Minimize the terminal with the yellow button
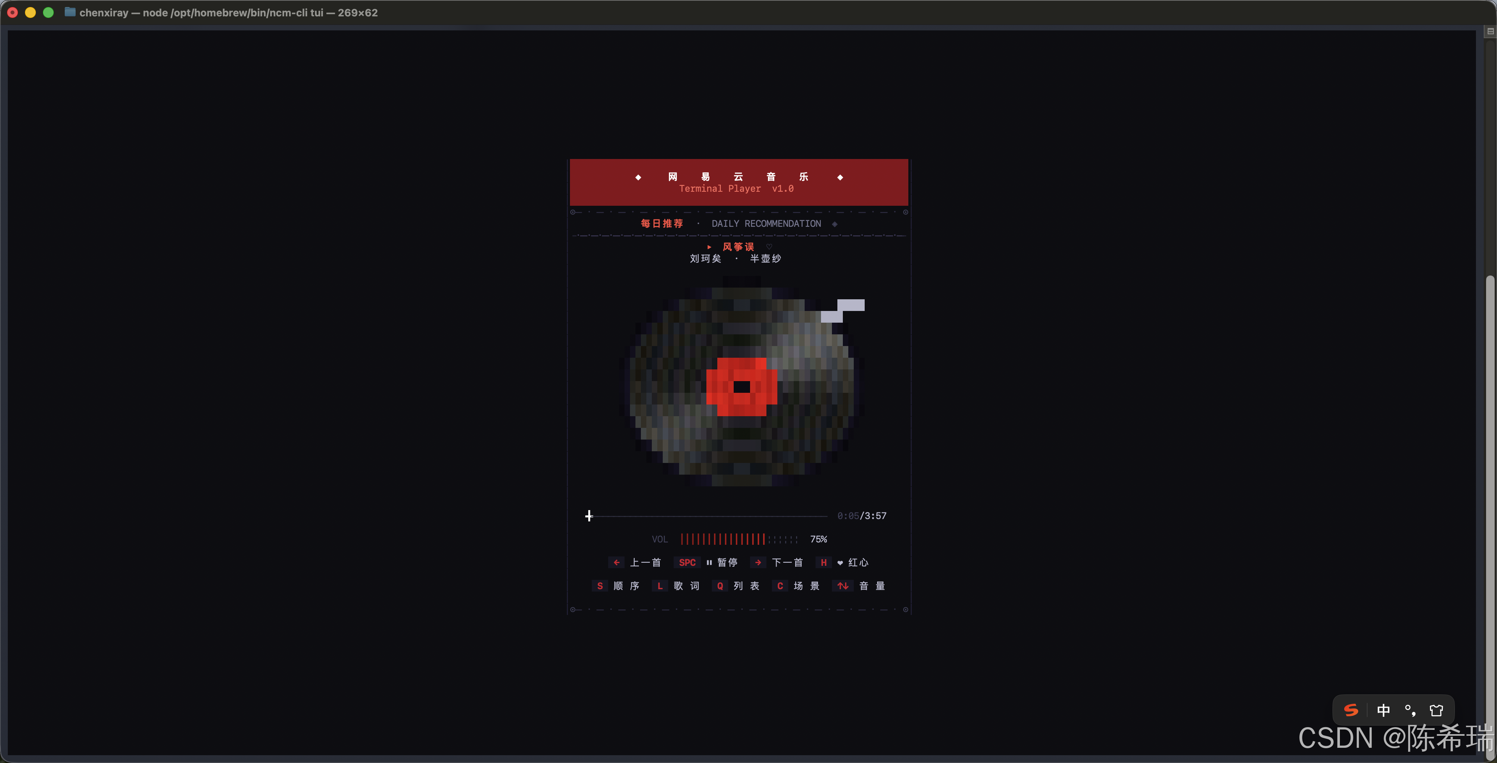 30,12
